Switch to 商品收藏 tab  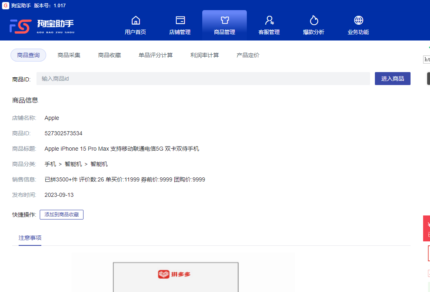pos(109,55)
